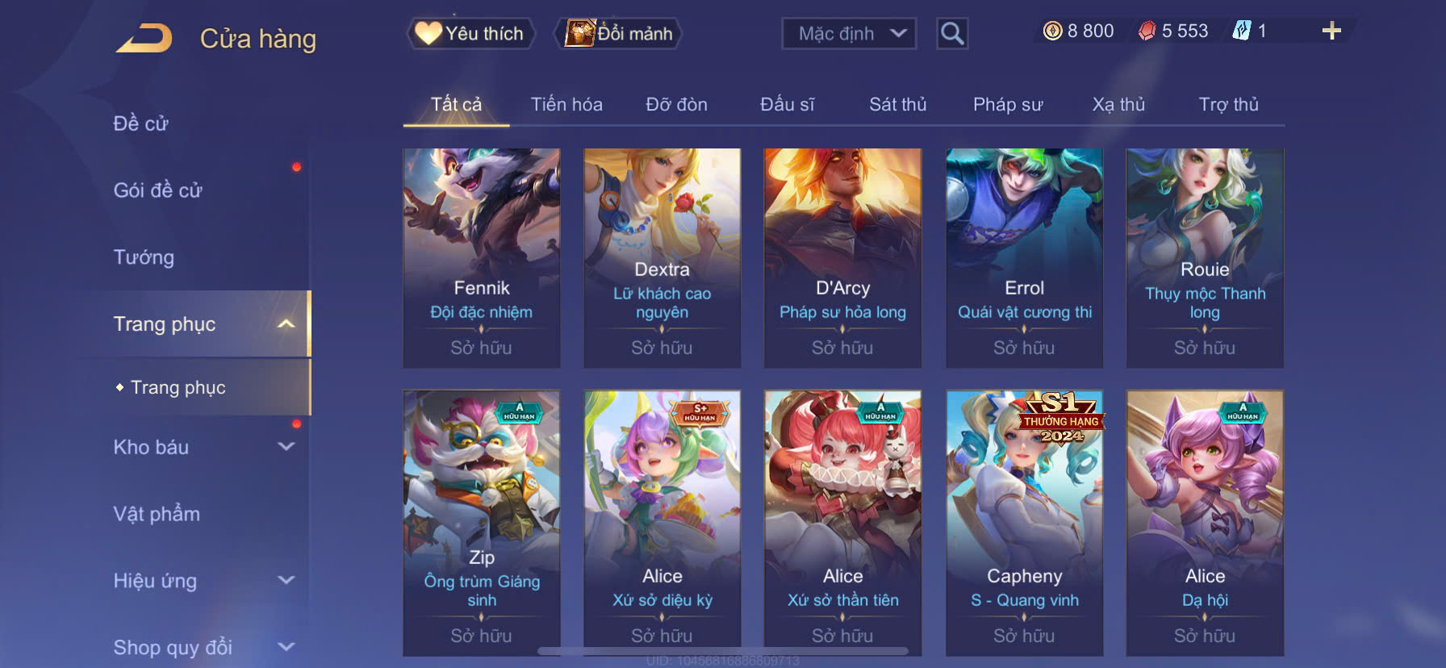Toggle the Yêu thích favorites filter
This screenshot has width=1446, height=668.
click(470, 33)
